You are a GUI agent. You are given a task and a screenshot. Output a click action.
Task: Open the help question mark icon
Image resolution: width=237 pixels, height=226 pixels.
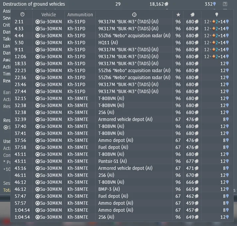225,4
